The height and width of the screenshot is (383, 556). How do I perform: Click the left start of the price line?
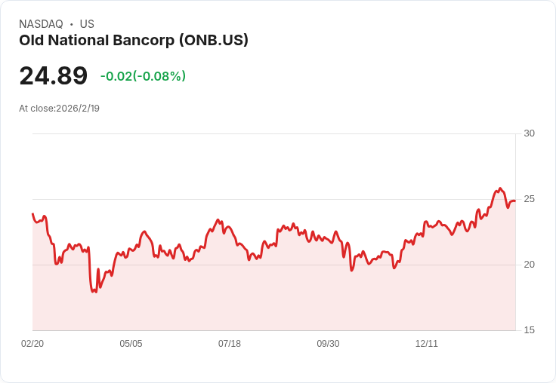tap(32, 213)
